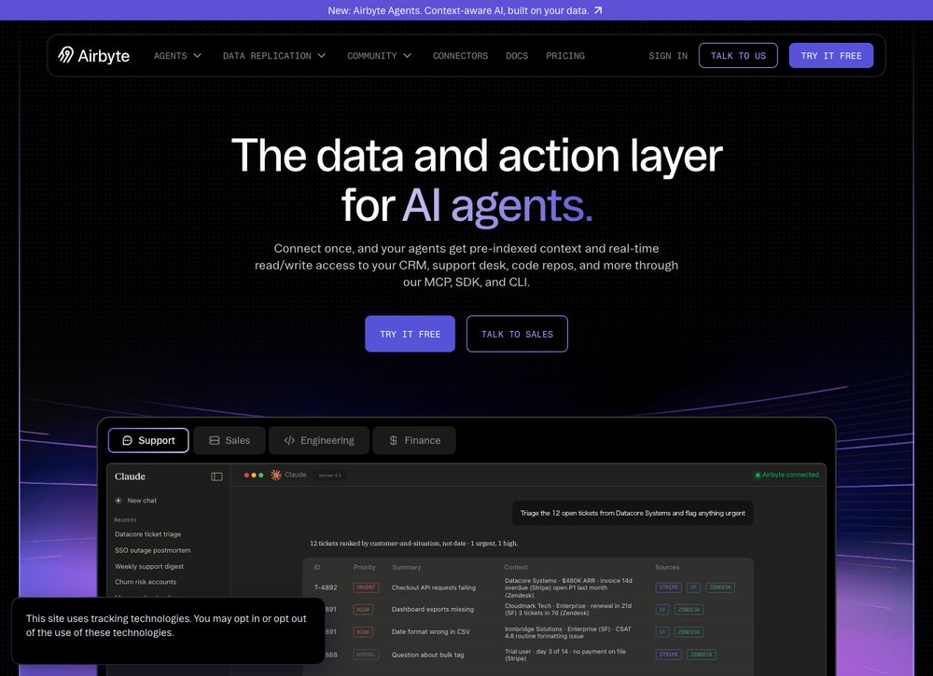The image size is (933, 676).
Task: Open Weekly support digest recent chat
Action: (x=148, y=566)
